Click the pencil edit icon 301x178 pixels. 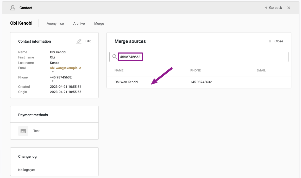(79, 41)
